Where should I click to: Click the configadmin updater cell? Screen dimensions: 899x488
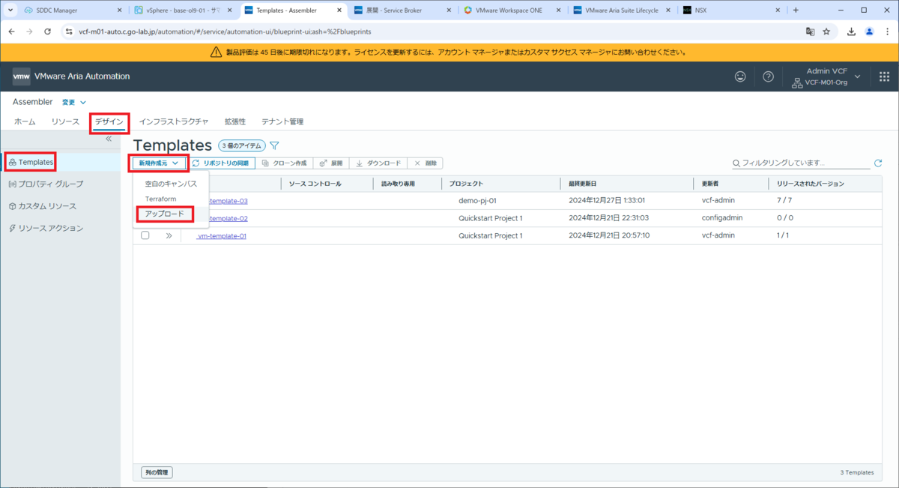pos(722,218)
